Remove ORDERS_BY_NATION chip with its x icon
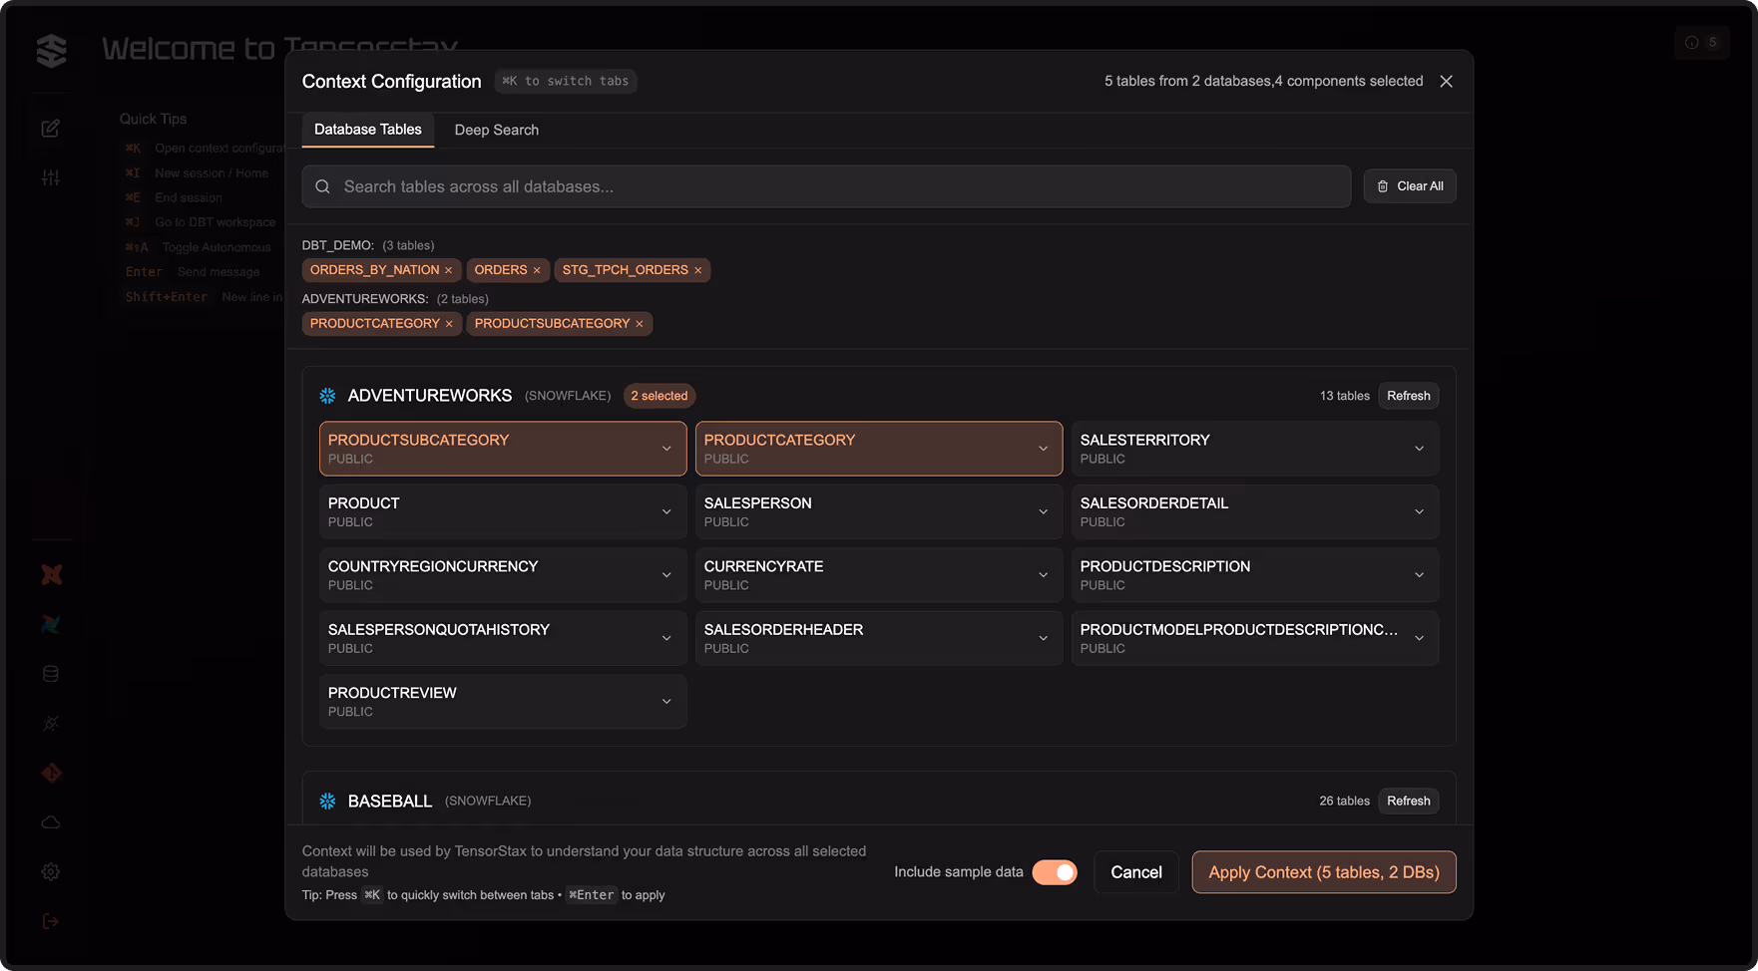 (448, 270)
